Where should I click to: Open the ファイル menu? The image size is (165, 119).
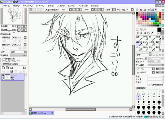tap(6, 6)
